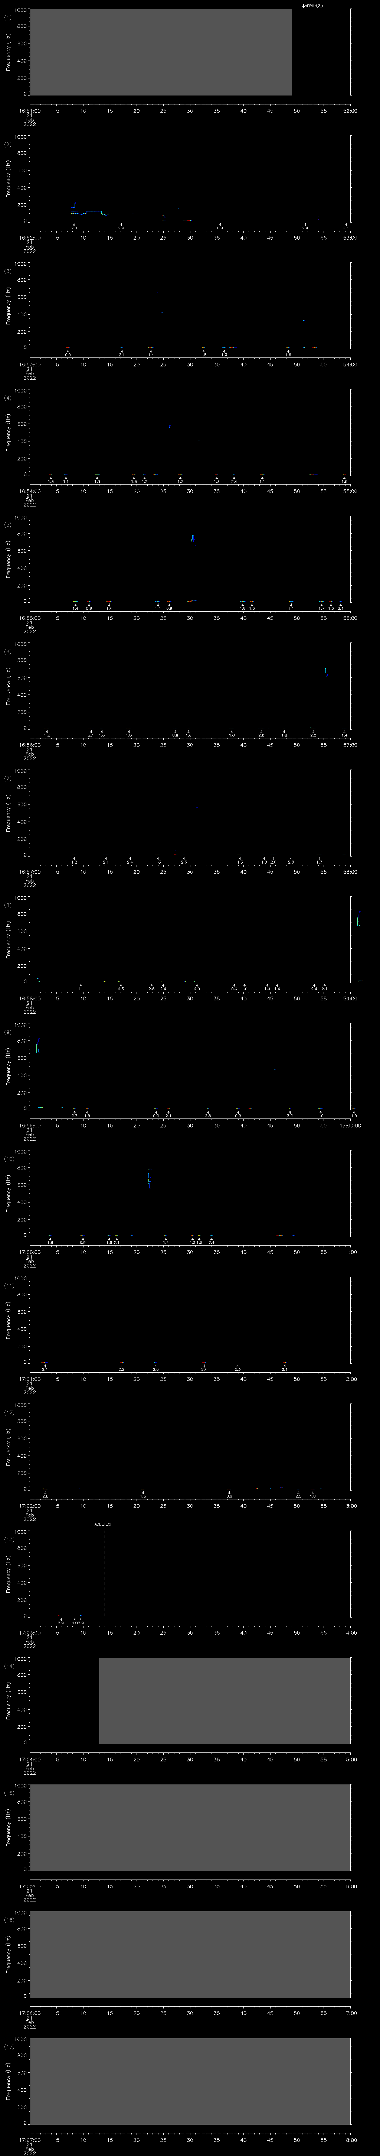The width and height of the screenshot is (380, 2156).
Task: Click the Frequency (Hz) axis label of panel (3)
Action: click(x=9, y=305)
